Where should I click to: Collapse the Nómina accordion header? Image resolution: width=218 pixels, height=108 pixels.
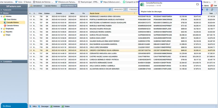(14, 13)
